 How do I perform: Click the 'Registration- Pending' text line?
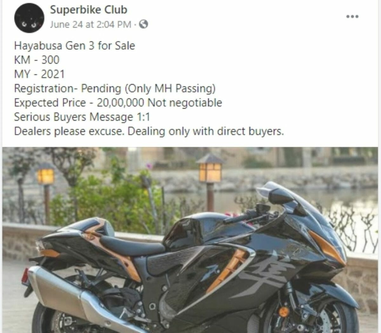coord(115,88)
